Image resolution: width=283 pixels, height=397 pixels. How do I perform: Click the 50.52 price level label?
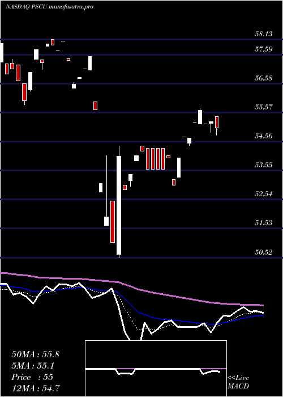pyautogui.click(x=264, y=252)
